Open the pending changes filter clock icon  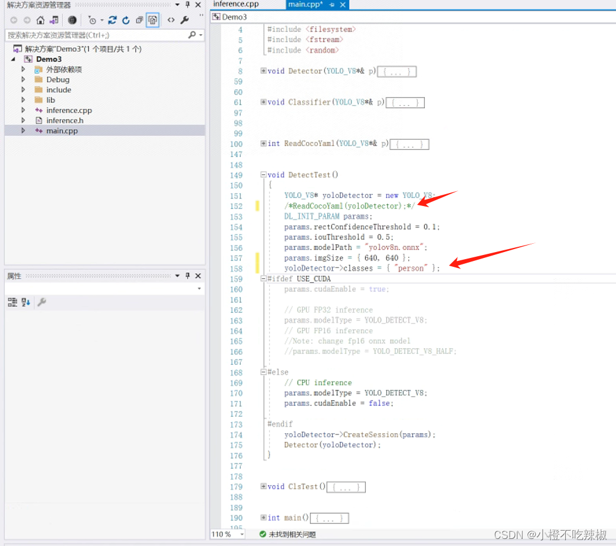[x=92, y=20]
